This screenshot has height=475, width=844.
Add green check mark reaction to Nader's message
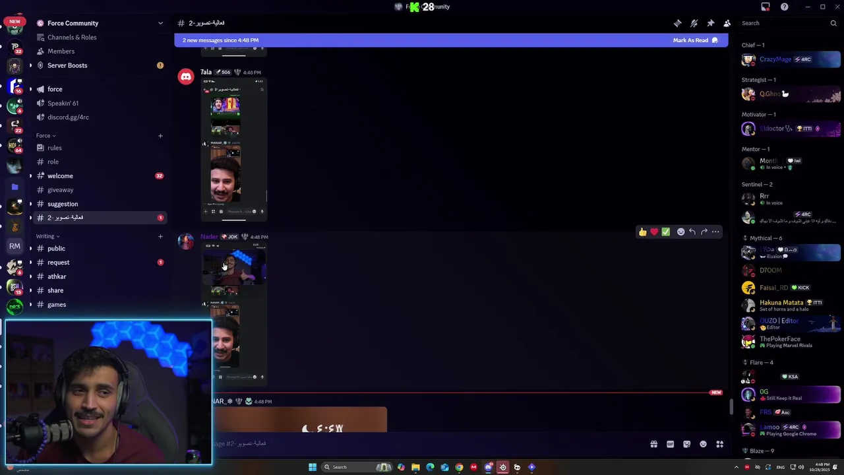click(666, 232)
